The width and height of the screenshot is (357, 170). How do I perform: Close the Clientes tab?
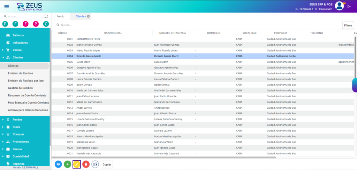[x=89, y=16]
